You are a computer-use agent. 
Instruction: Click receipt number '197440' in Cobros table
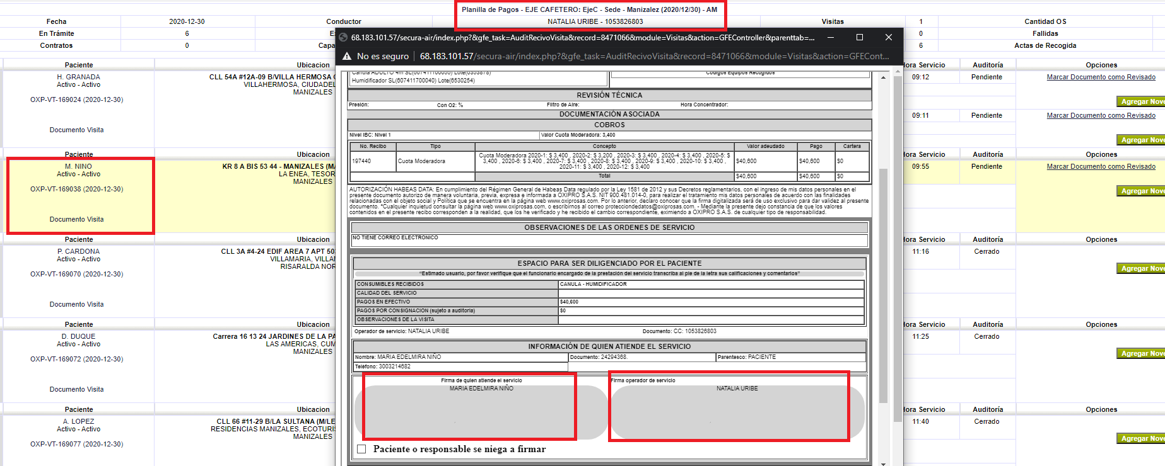tap(361, 161)
